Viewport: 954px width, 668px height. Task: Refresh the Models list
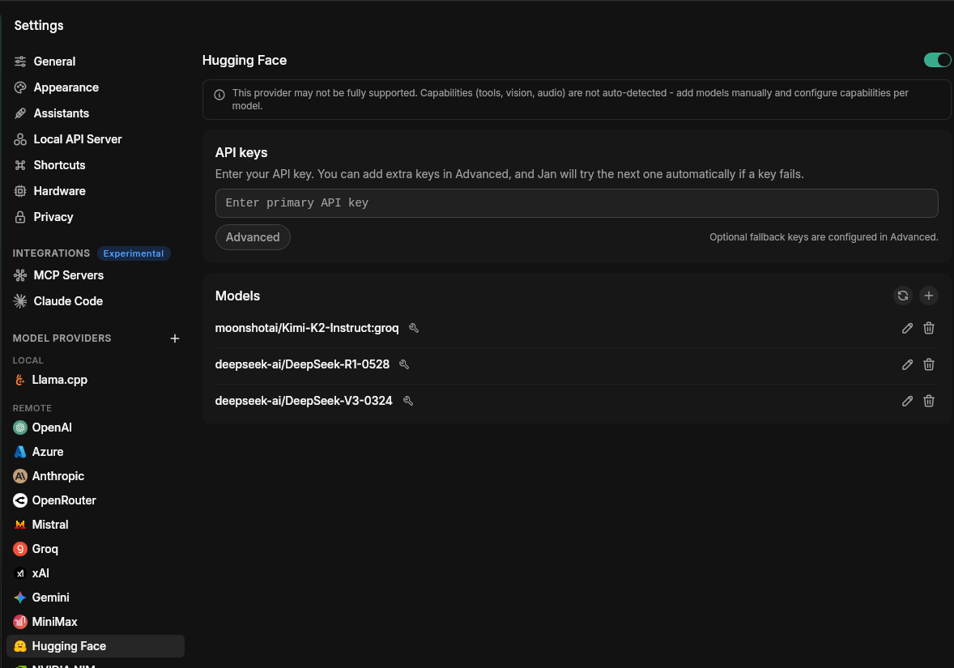click(x=903, y=296)
